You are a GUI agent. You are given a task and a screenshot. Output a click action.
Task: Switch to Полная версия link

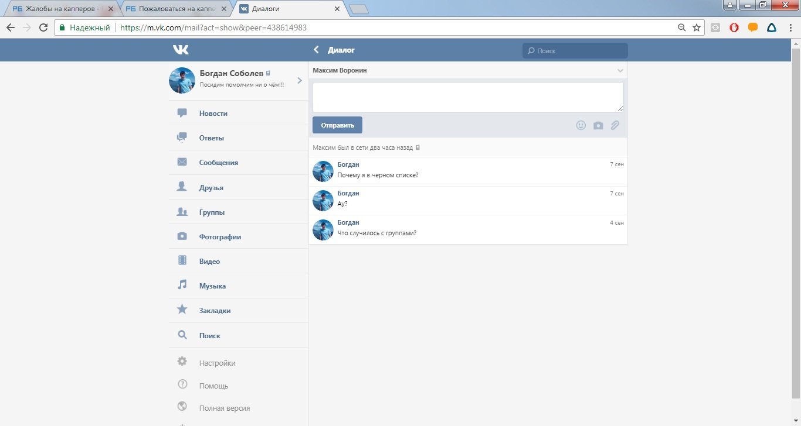click(224, 408)
